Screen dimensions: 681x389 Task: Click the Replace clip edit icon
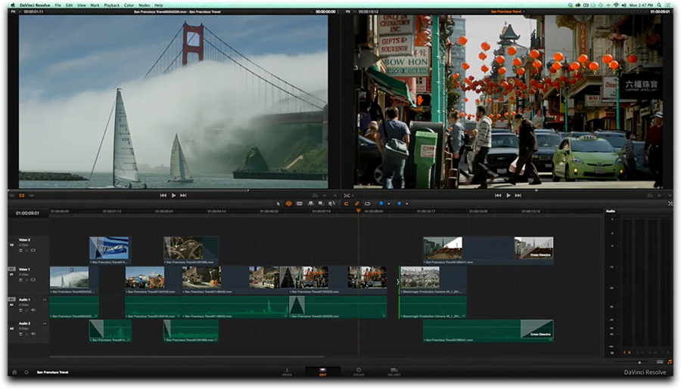(x=331, y=203)
